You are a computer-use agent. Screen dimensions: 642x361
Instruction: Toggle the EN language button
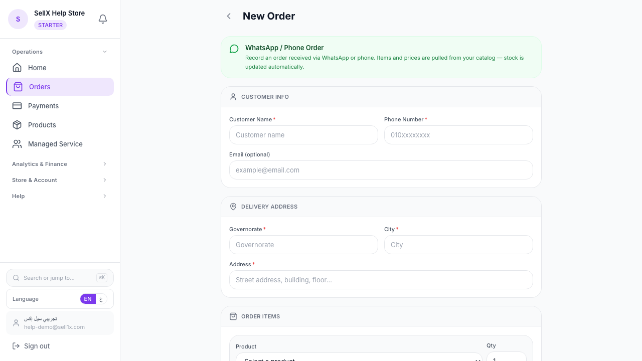[x=88, y=299]
